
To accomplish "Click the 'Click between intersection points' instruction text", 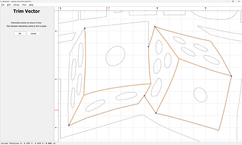I will click(x=27, y=26).
